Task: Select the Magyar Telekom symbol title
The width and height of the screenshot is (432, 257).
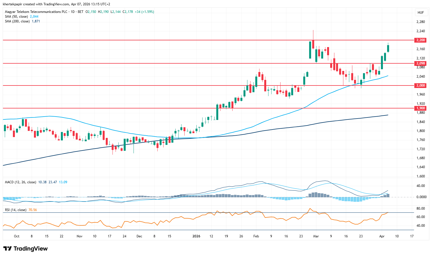Action: point(36,12)
